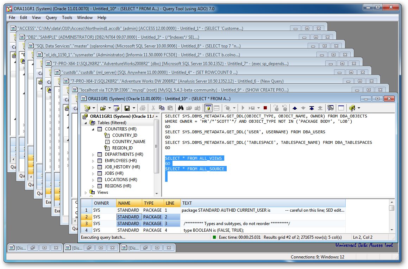Copy selected SQL text

coord(162,108)
